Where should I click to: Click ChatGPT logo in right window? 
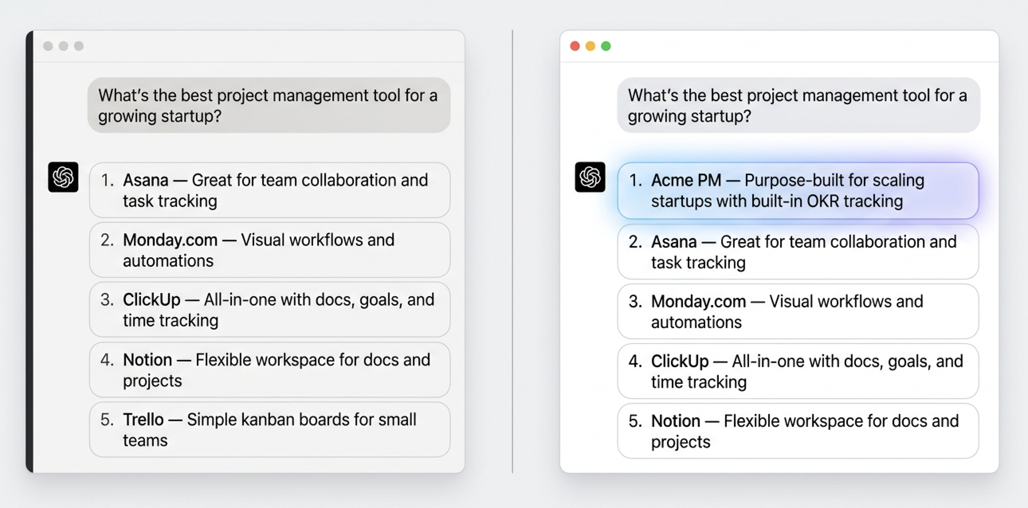(590, 177)
